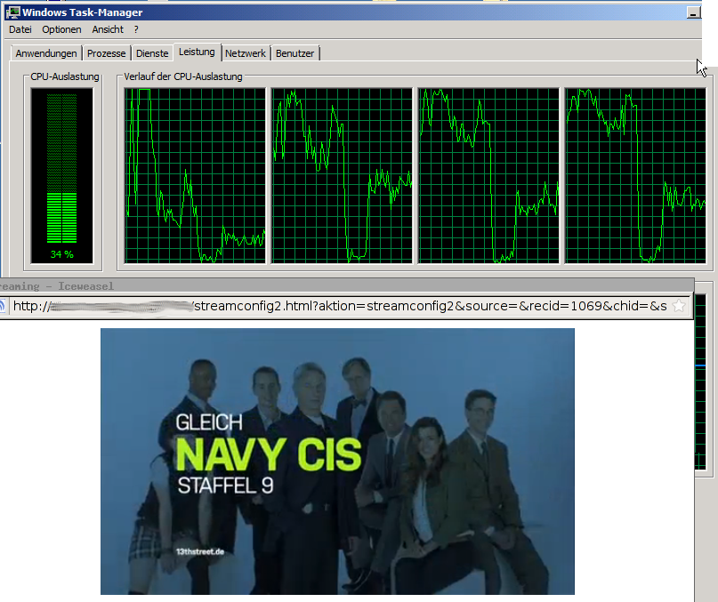718x602 pixels.
Task: Click the 'NAVY CIS' headline in the video
Action: pyautogui.click(x=269, y=454)
